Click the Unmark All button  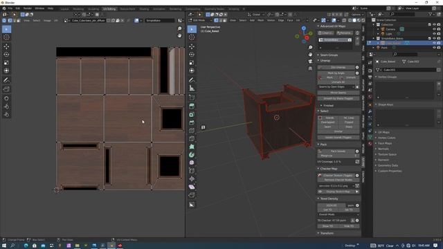click(x=338, y=82)
